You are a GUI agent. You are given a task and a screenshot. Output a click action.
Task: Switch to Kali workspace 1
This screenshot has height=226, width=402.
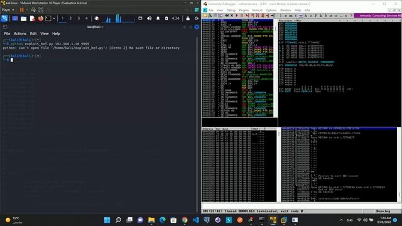coord(62,18)
